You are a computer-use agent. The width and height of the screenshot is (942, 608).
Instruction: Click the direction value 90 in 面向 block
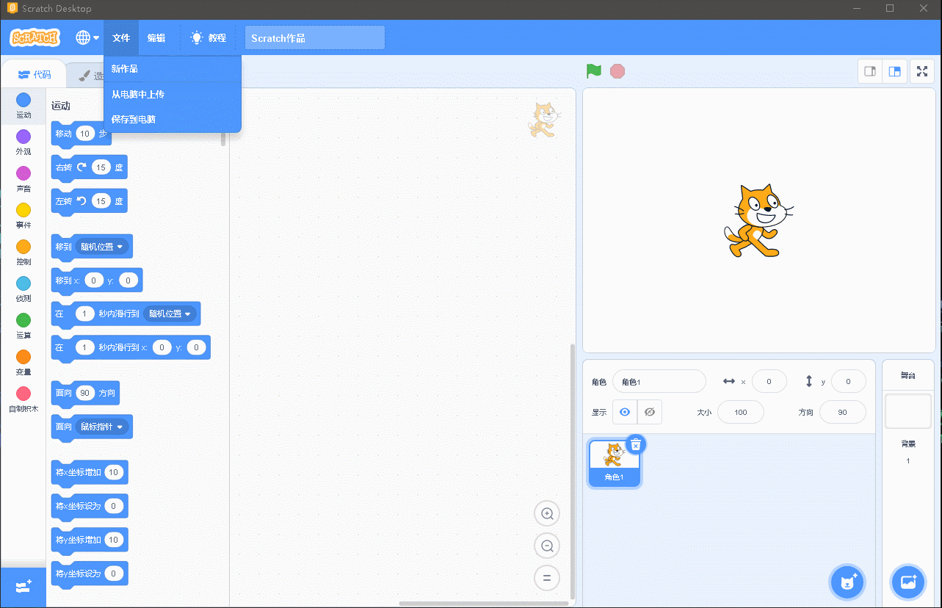pyautogui.click(x=85, y=393)
